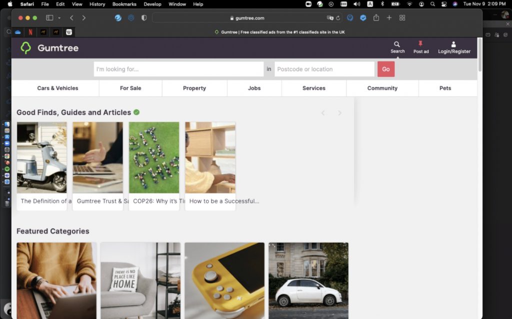Open the Search icon in the header
Image resolution: width=512 pixels, height=319 pixels.
point(397,44)
